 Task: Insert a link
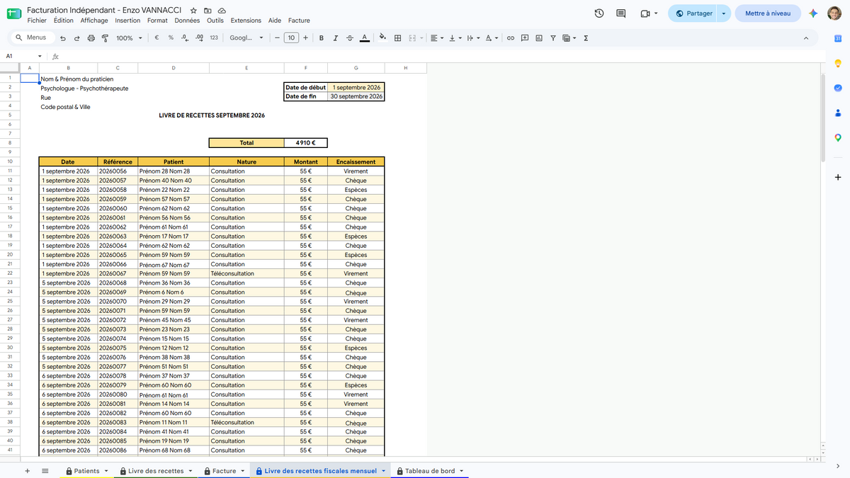pyautogui.click(x=510, y=38)
